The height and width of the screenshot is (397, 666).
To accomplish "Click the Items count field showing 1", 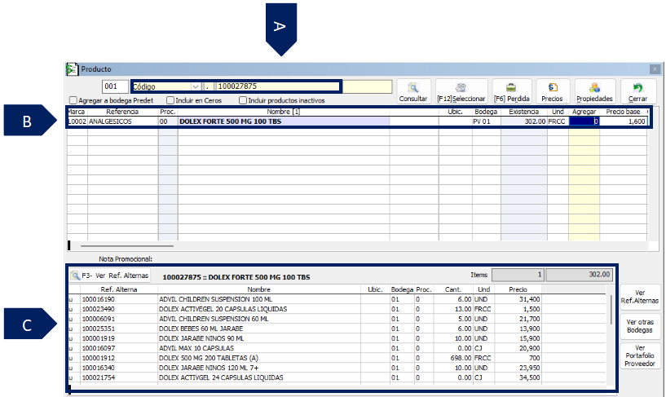I will 518,275.
